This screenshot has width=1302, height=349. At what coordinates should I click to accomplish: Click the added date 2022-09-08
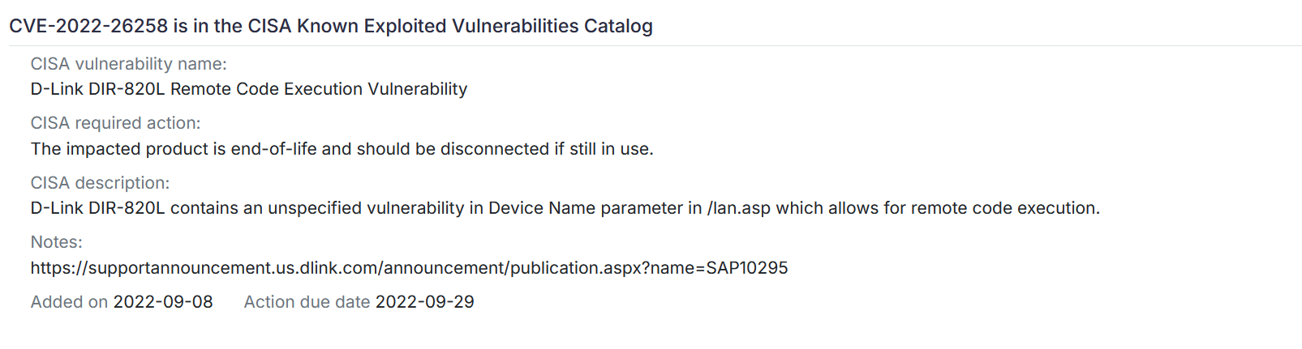(163, 302)
